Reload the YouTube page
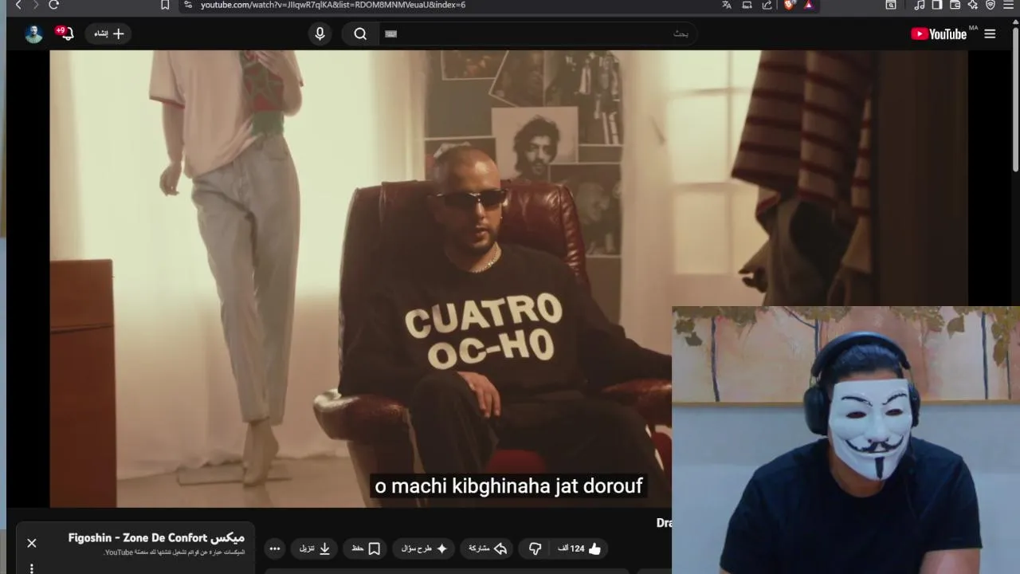This screenshot has height=574, width=1020. (x=54, y=5)
